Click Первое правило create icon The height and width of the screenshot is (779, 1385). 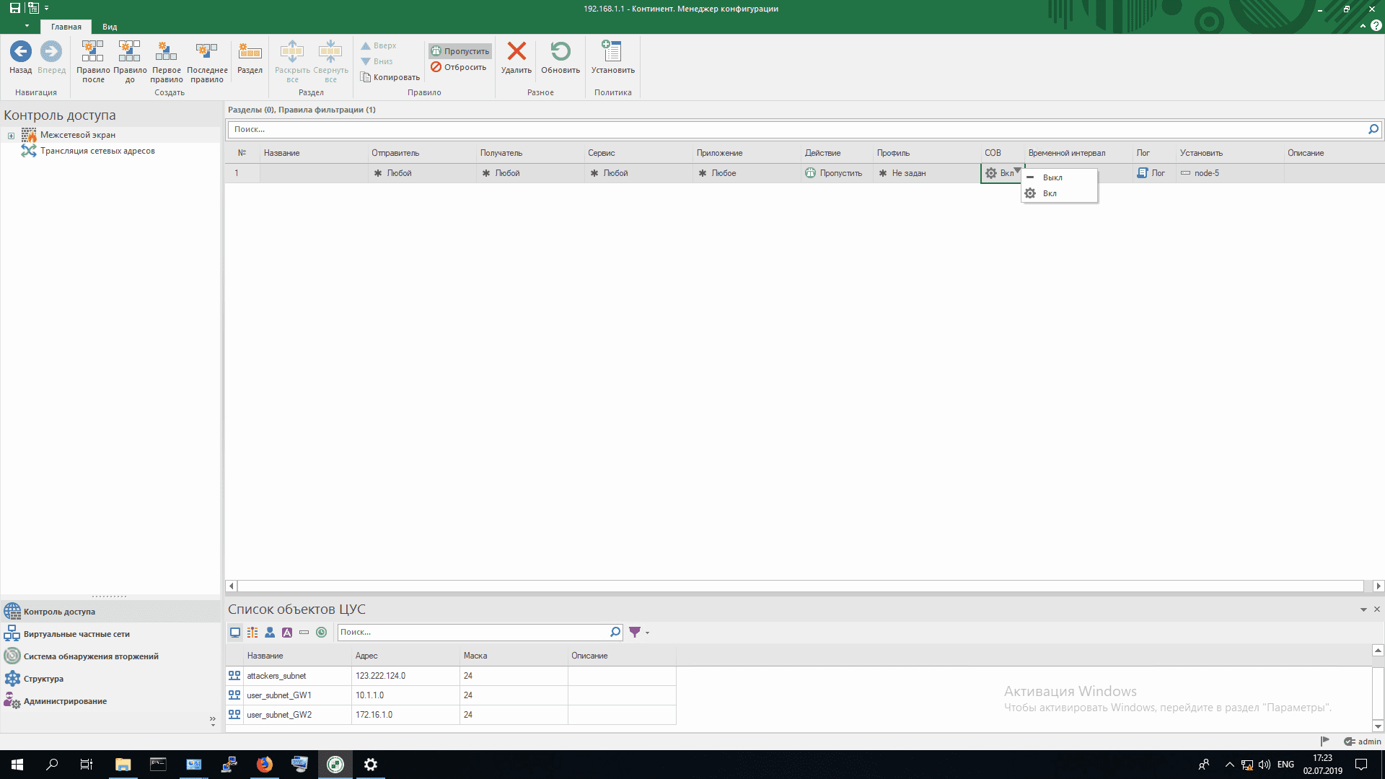166,52
